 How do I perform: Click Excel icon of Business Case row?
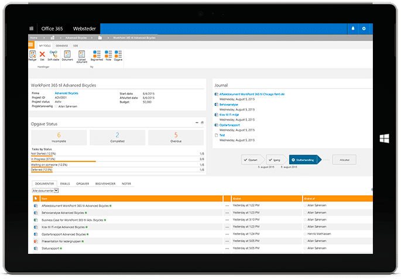click(36, 220)
